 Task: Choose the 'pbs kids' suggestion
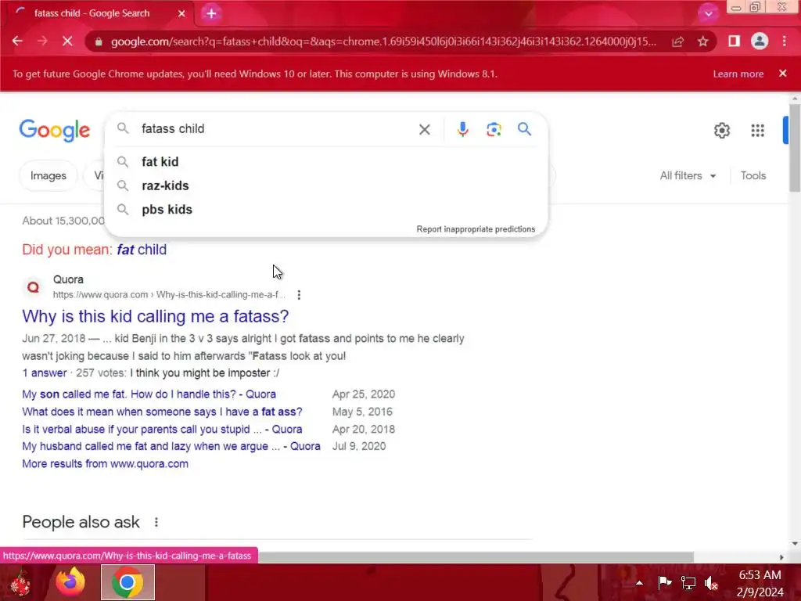pos(326,210)
